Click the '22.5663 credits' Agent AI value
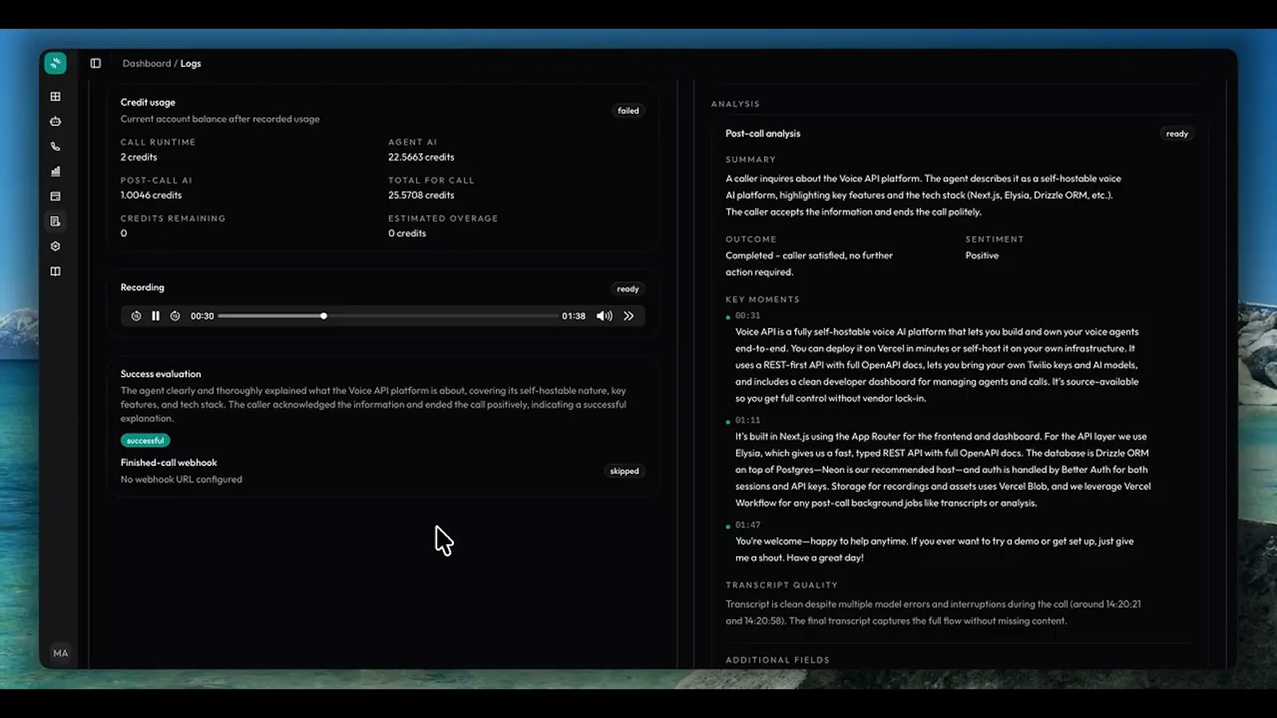 (x=421, y=157)
